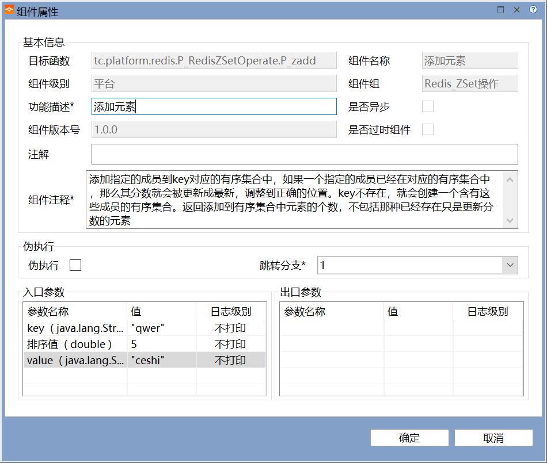Viewport: 547px width, 463px height.
Task: Click the 组件组 field Redis_ZSet操作
Action: [469, 83]
